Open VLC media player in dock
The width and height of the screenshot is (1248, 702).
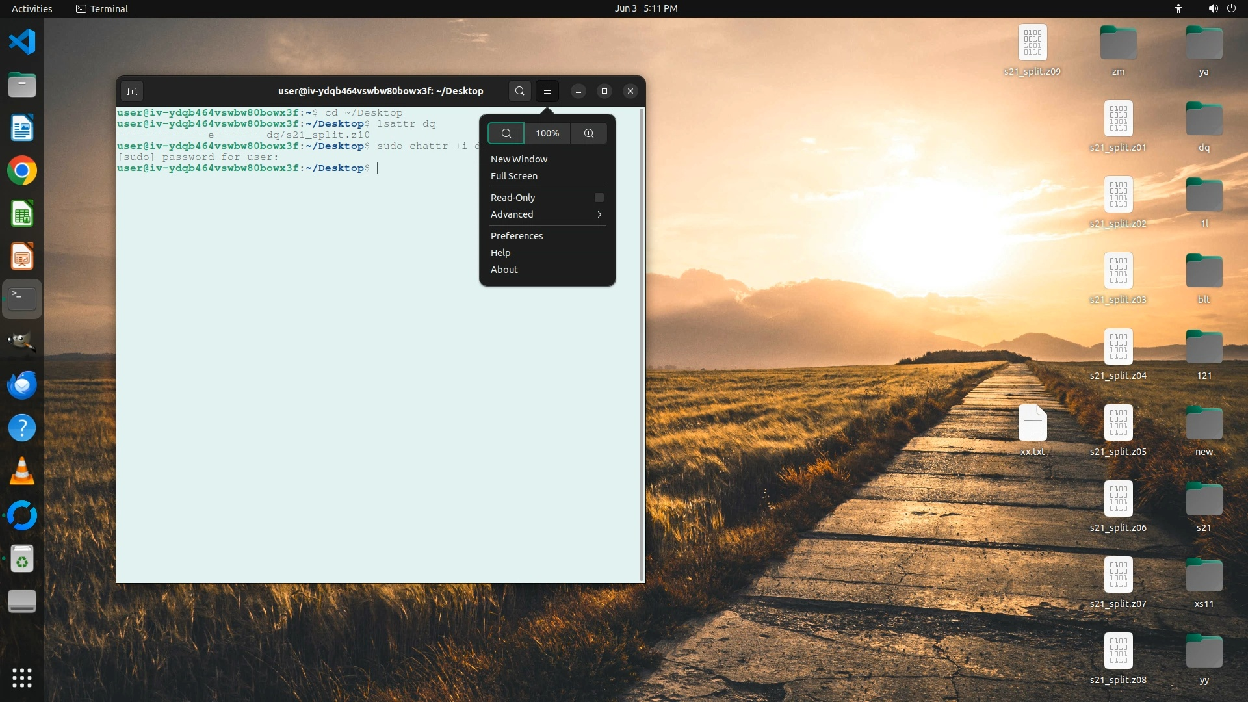(22, 471)
